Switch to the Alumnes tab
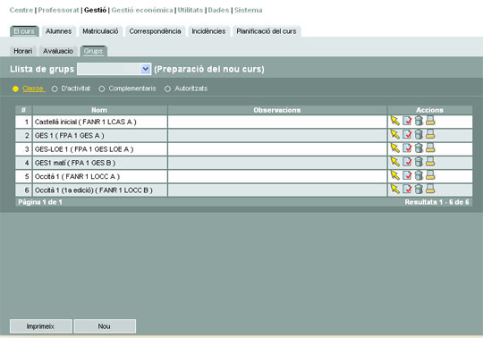 pos(58,31)
